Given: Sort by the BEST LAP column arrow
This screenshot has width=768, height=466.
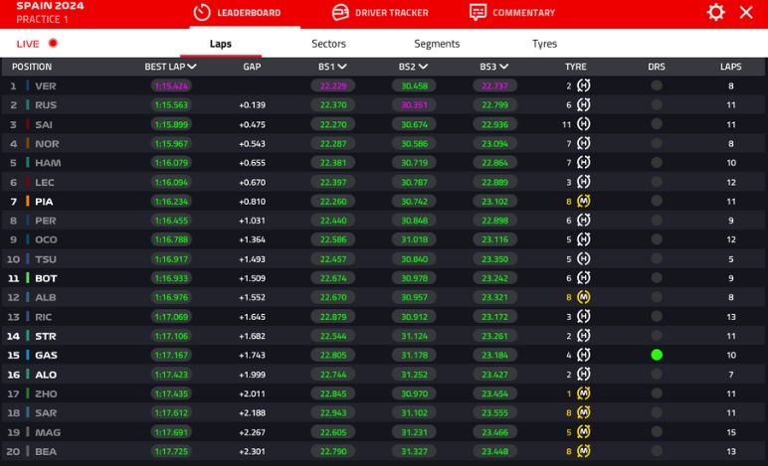Looking at the screenshot, I should (192, 67).
